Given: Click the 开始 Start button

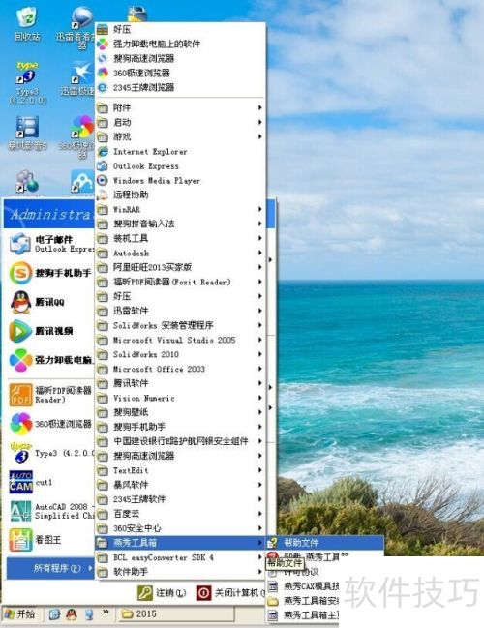Looking at the screenshot, I should (x=20, y=614).
